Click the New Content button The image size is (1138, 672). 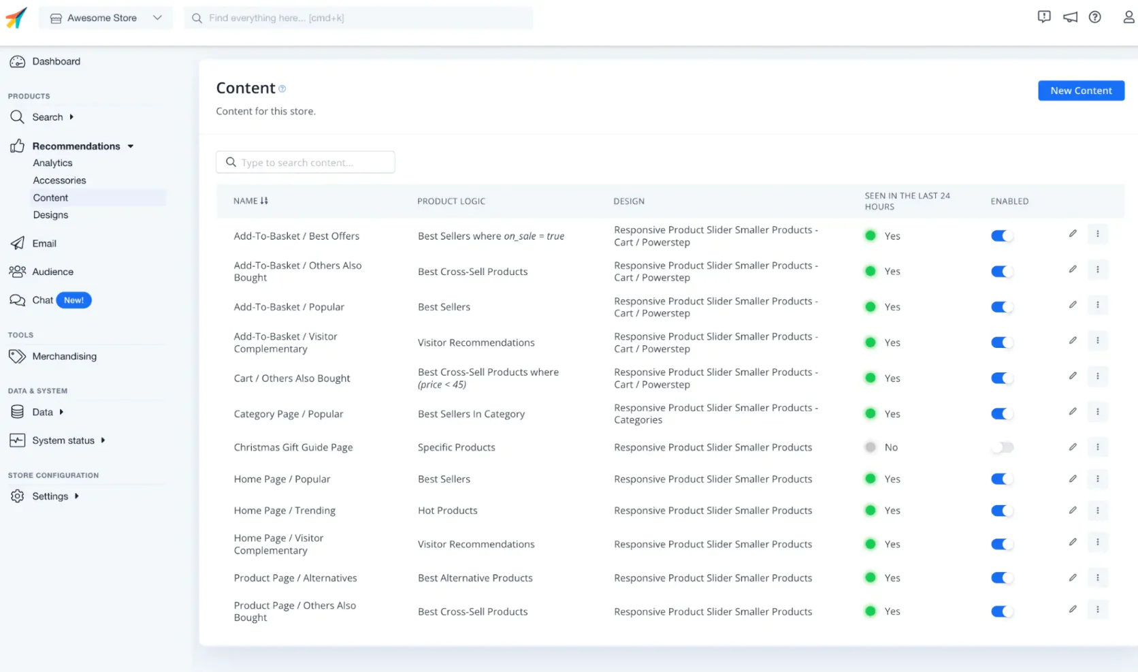(x=1081, y=91)
